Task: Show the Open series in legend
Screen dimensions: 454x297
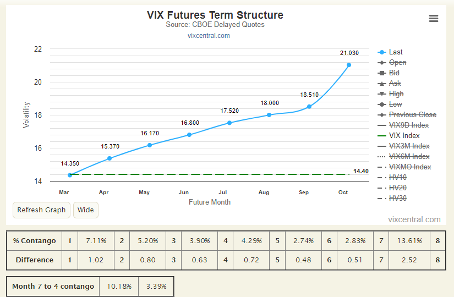Action: point(397,63)
